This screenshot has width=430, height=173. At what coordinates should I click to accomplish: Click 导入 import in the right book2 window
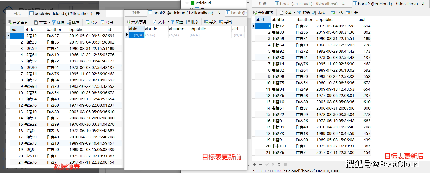337,13
